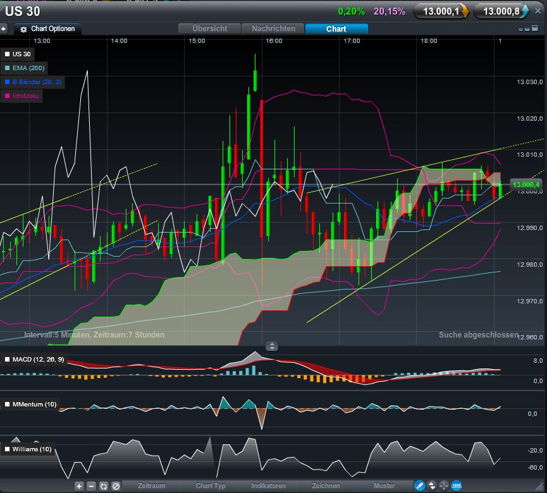Toggle Williams (10) panel checkbox
Viewport: 547px width, 493px height.
pyautogui.click(x=7, y=449)
